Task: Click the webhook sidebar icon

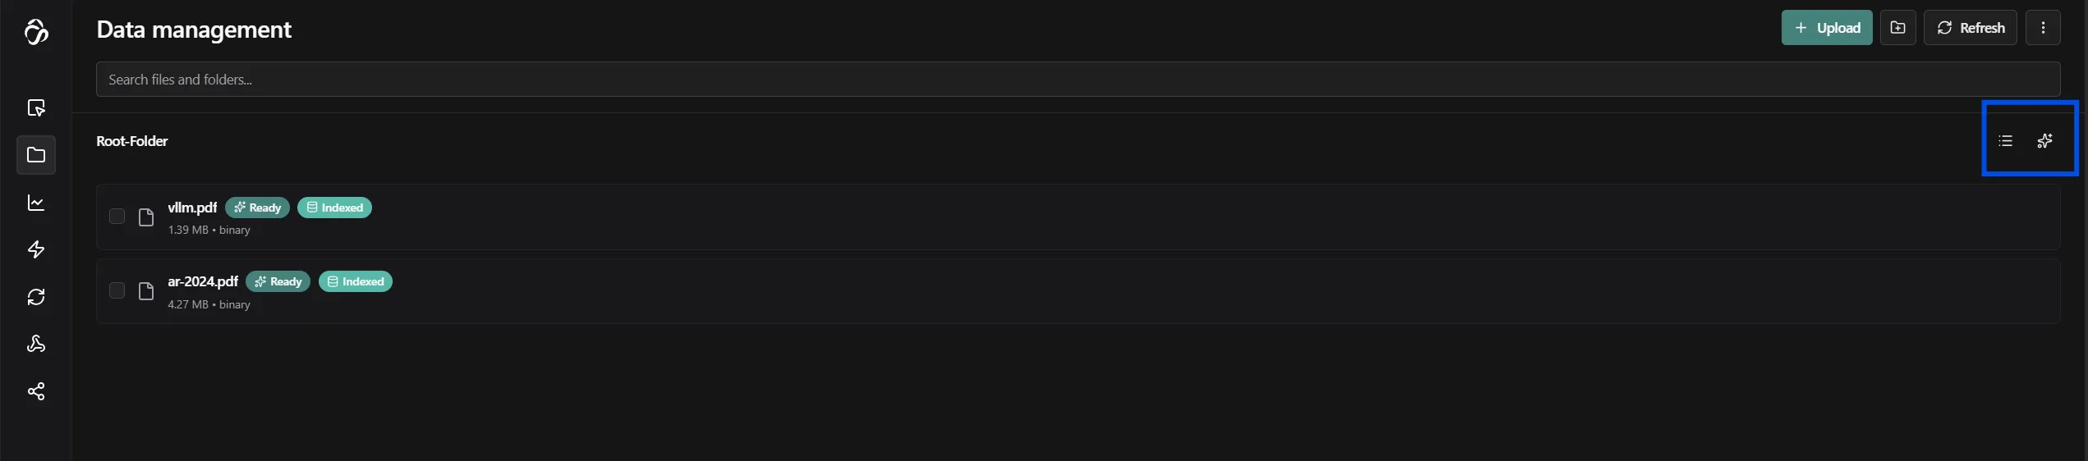Action: [36, 344]
